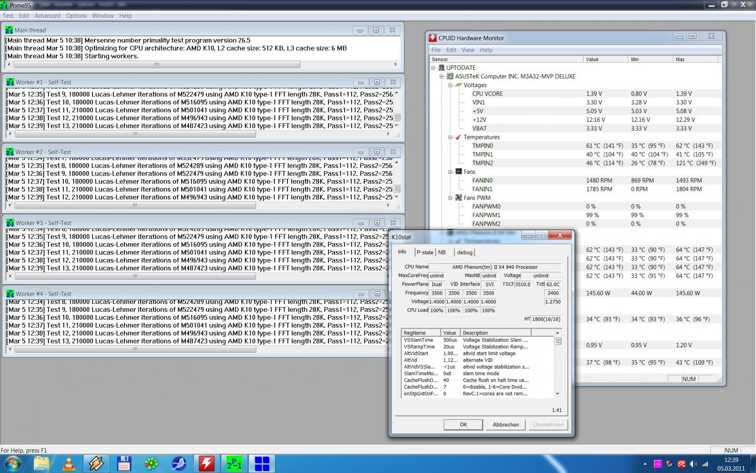This screenshot has width=756, height=473.
Task: Click the orange pencil-like taskbar icon
Action: click(96, 464)
